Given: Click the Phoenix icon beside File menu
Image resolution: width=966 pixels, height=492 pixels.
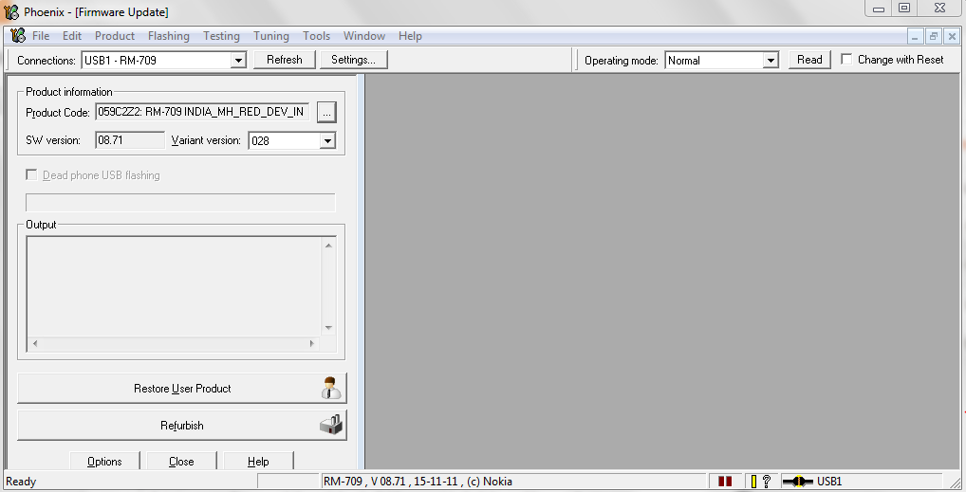Looking at the screenshot, I should pyautogui.click(x=18, y=36).
